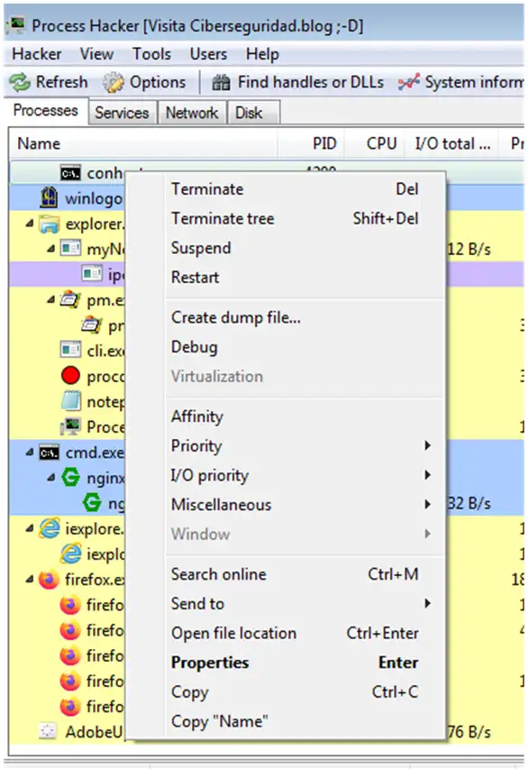
Task: Choose Copy "Name" entry
Action: point(305,721)
